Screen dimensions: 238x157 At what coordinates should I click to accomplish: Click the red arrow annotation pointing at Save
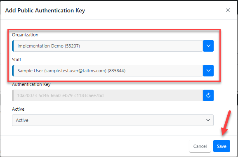[226, 123]
